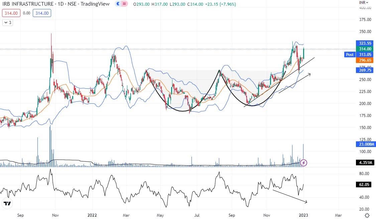Click the OHLC values in chart header

184,4
